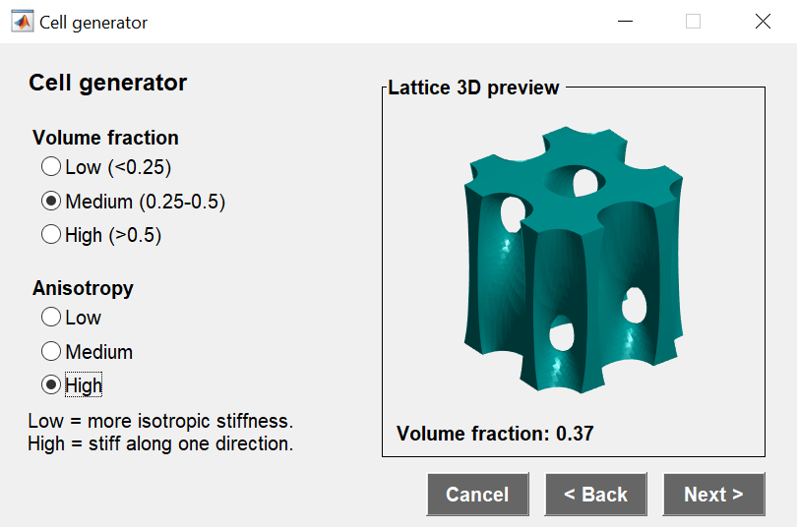
Task: Close the Cell generator dialog
Action: (x=763, y=22)
